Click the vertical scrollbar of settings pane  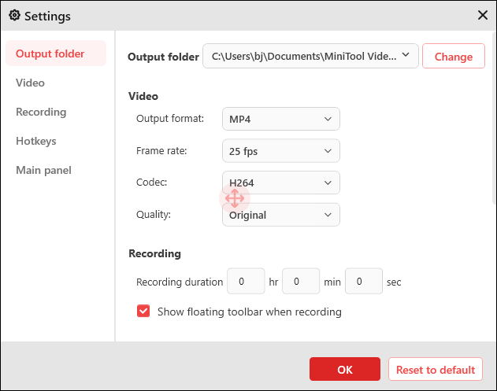[x=493, y=118]
